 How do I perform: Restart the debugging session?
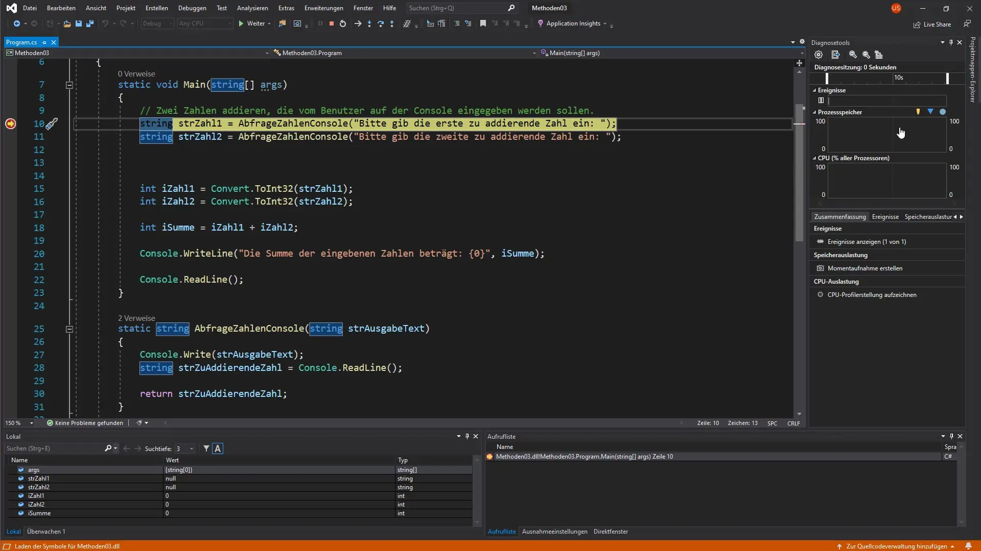[343, 23]
